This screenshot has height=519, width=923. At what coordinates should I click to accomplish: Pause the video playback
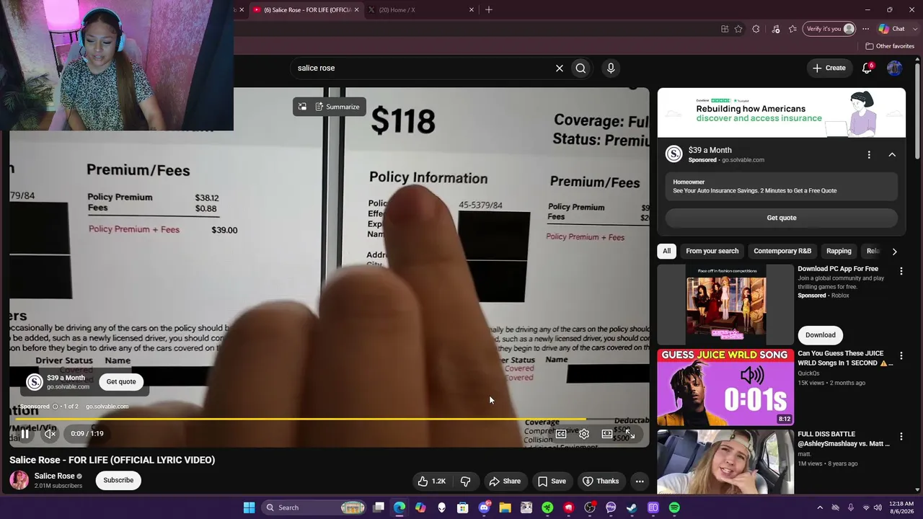click(25, 434)
